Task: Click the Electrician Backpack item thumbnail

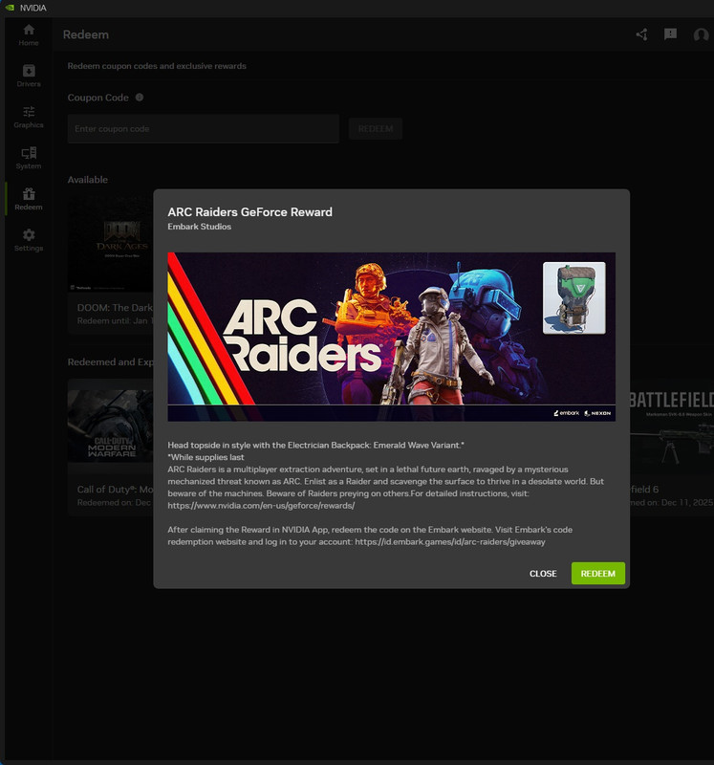Action: tap(574, 298)
